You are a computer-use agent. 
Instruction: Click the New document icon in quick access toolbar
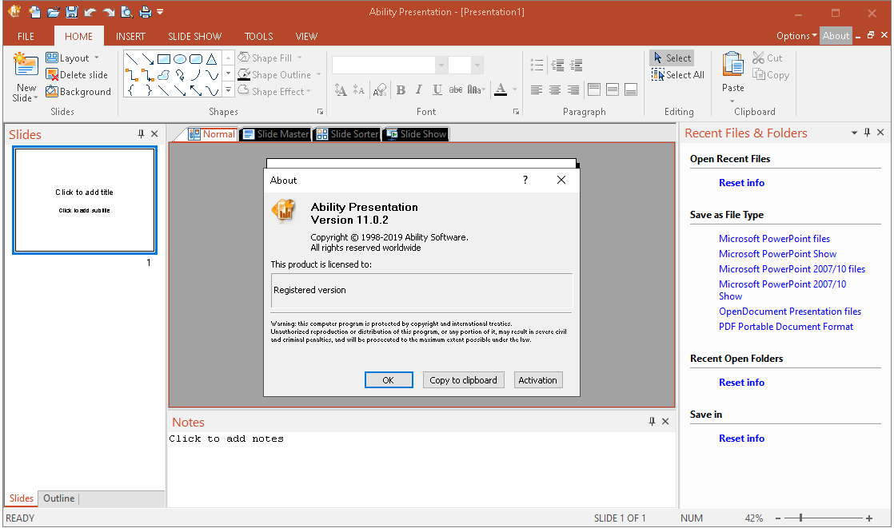(x=34, y=11)
